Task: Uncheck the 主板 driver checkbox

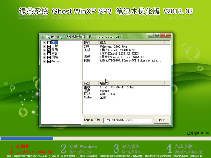Action: [49, 46]
